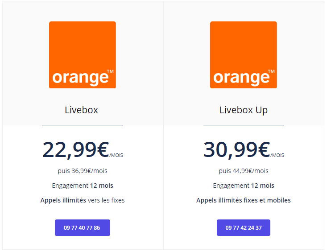
Task: Click the "puis 44,99€/mois" text
Action: tap(244, 171)
